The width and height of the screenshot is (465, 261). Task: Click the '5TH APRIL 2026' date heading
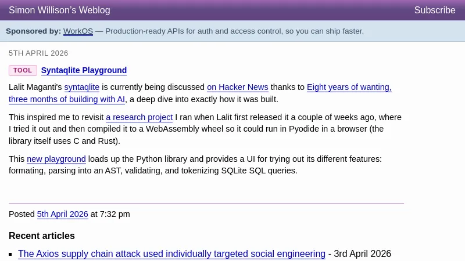click(38, 53)
